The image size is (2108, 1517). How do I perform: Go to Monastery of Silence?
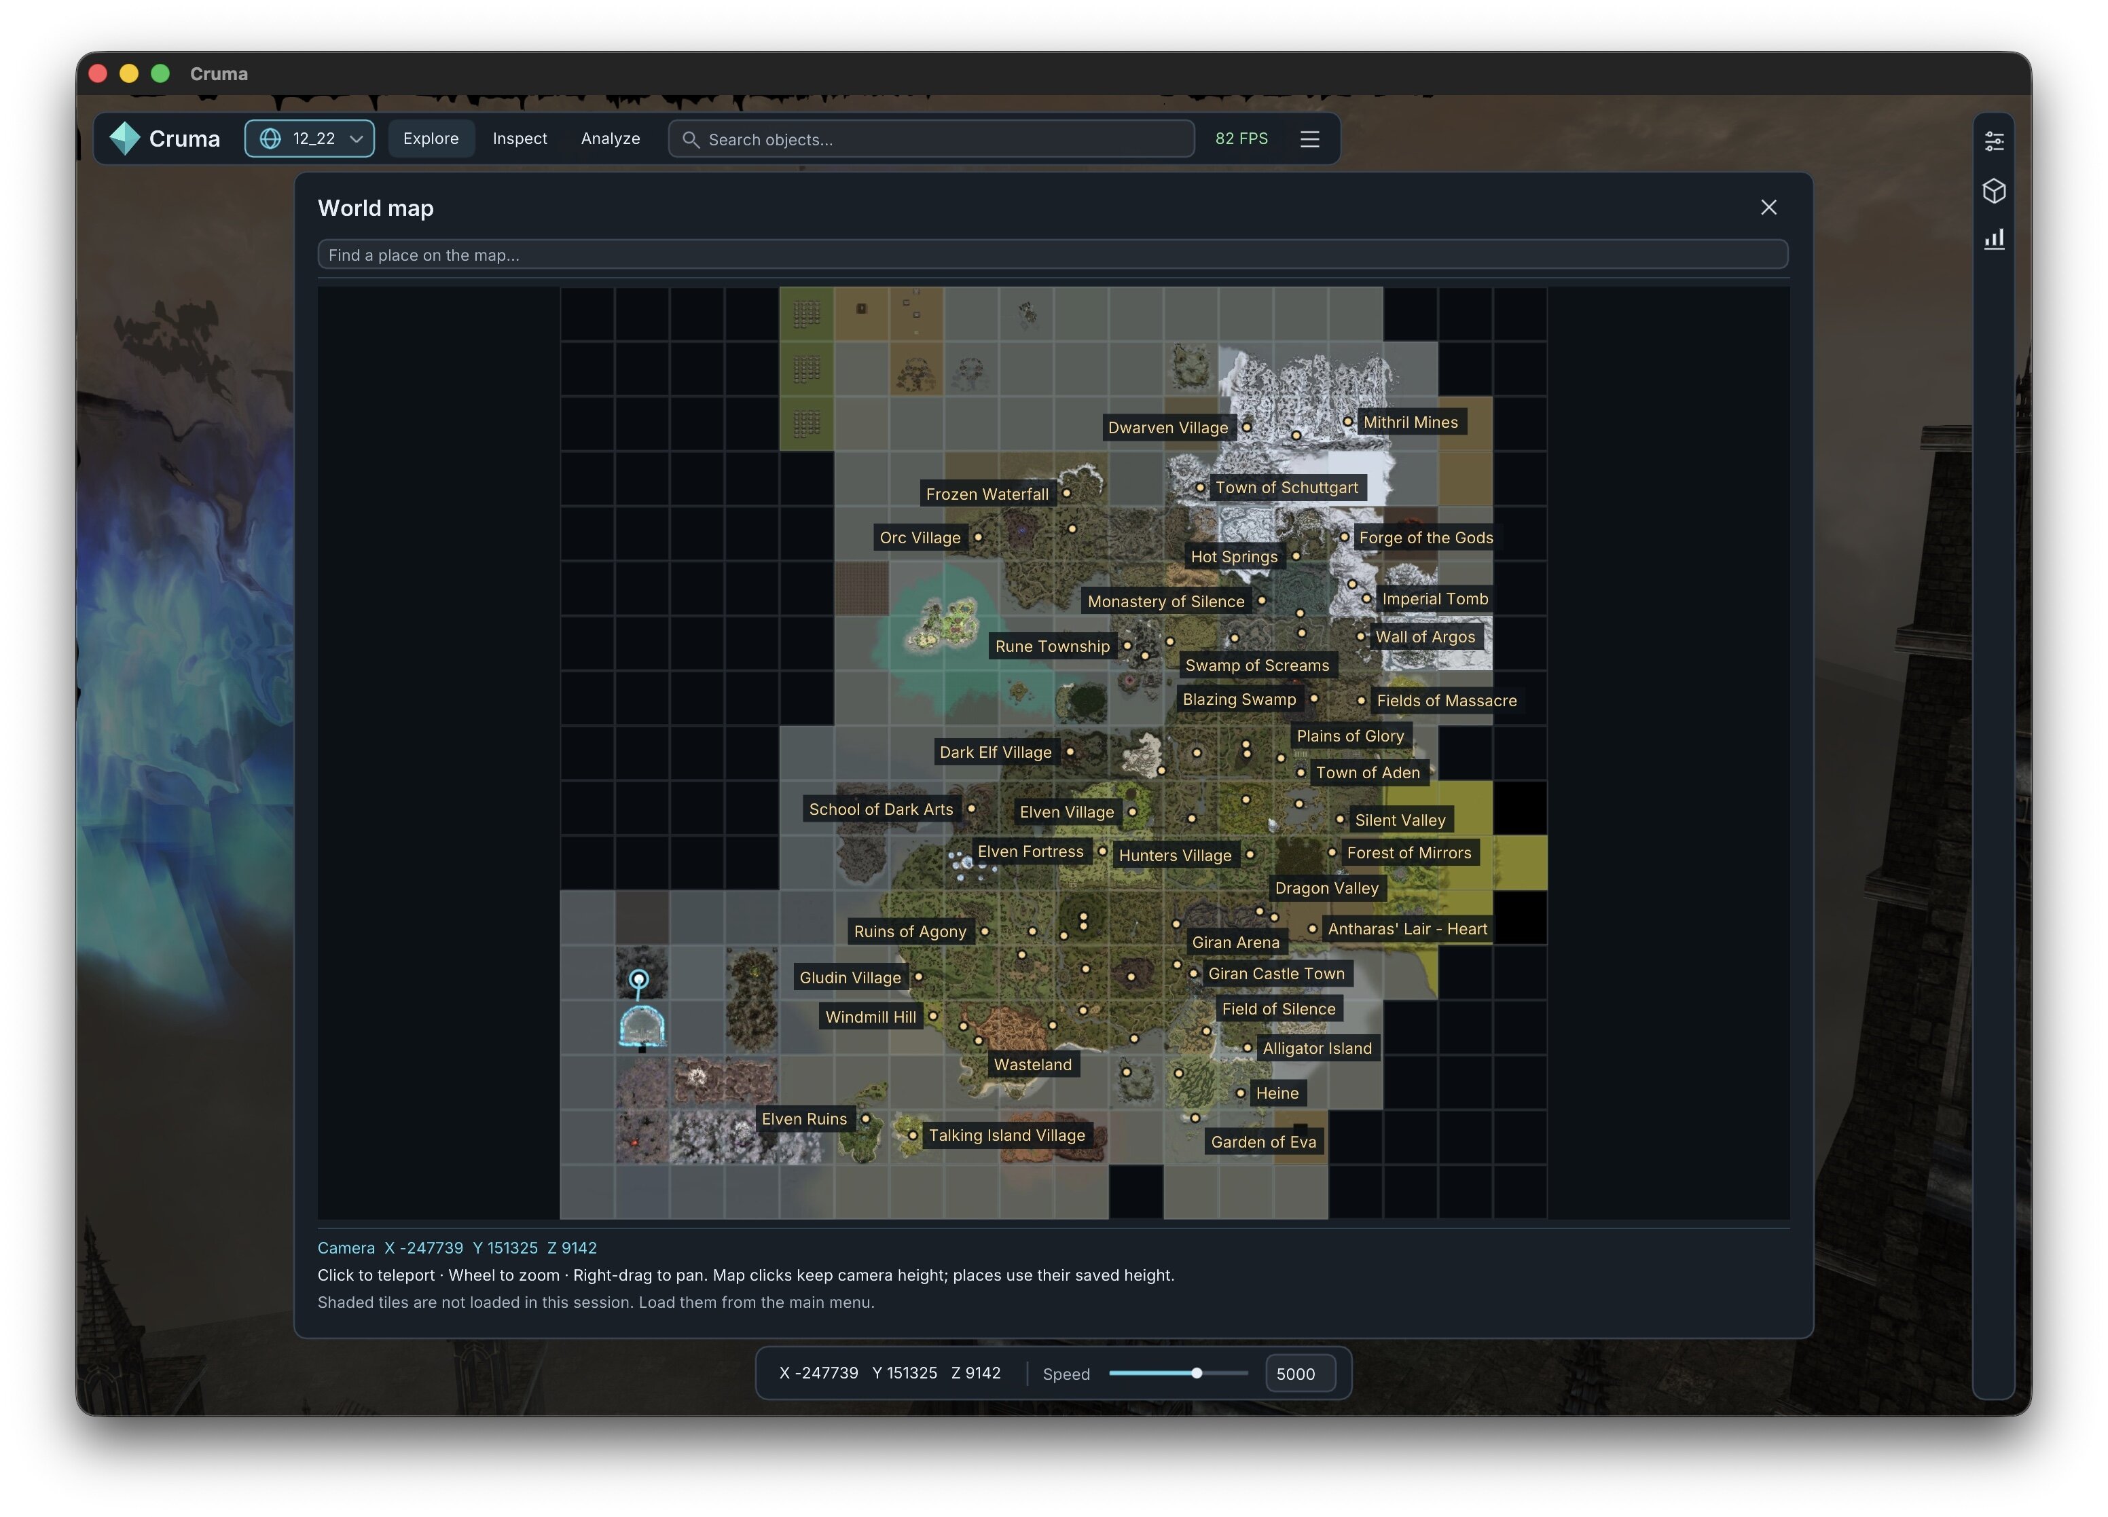(1165, 602)
